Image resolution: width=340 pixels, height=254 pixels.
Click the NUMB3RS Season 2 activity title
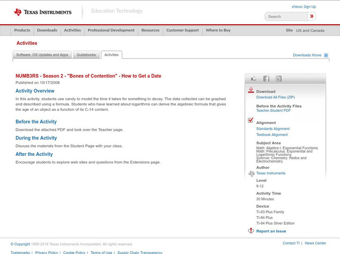coord(88,76)
